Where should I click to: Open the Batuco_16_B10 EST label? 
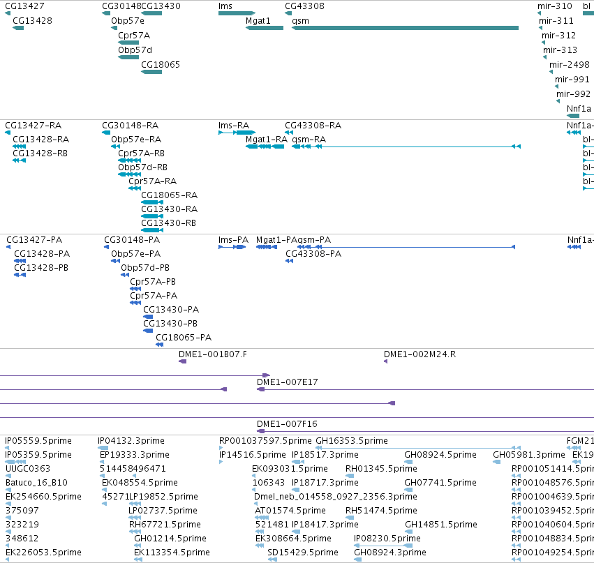37,483
